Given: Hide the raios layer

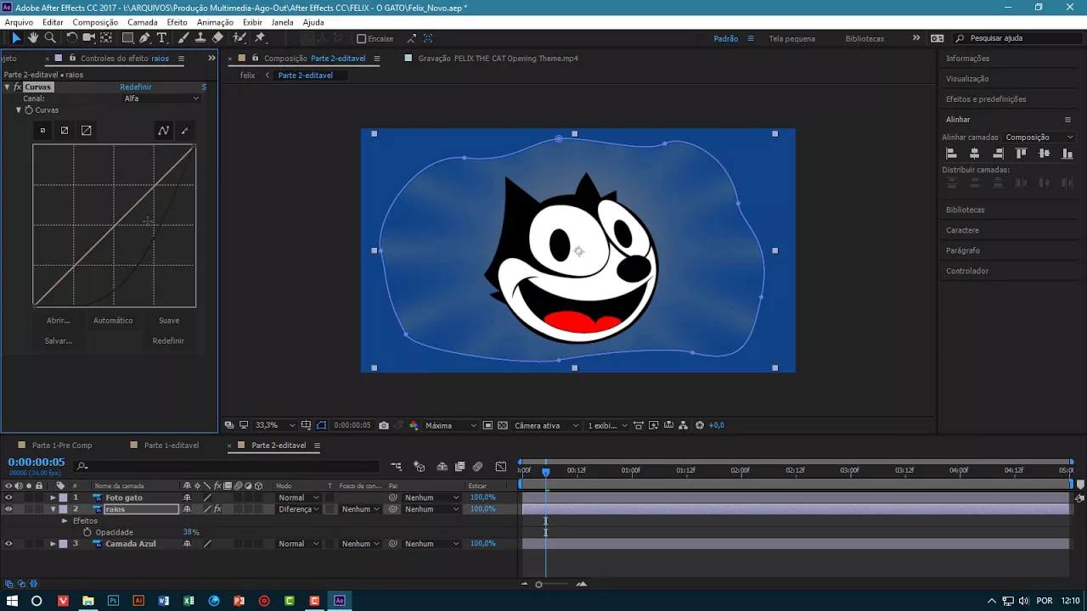Looking at the screenshot, I should (x=8, y=509).
